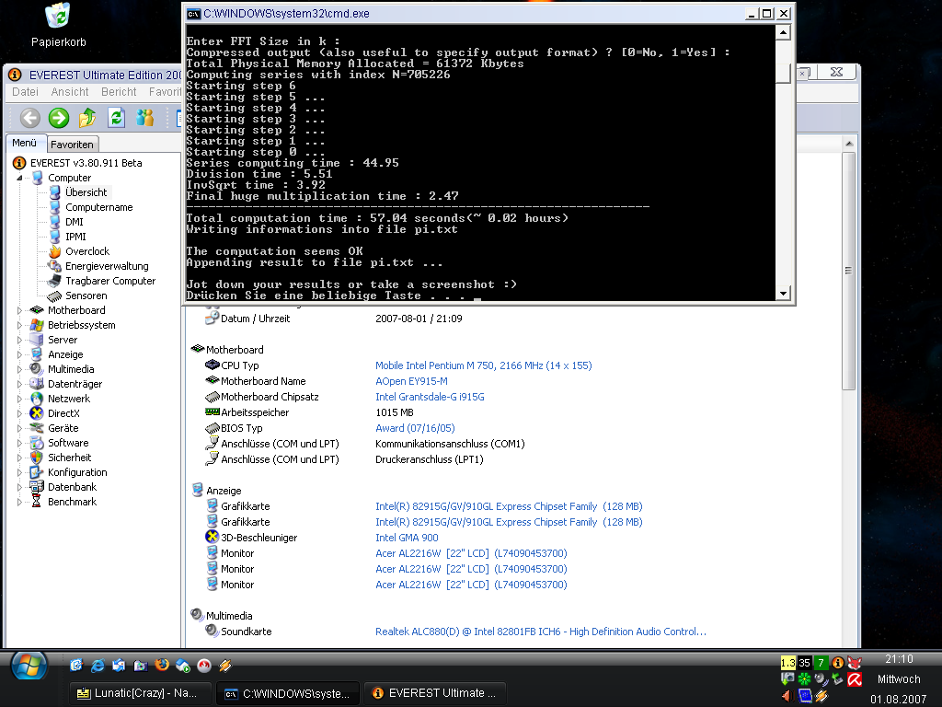Select Tragbarer Computer in the tree
The width and height of the screenshot is (942, 707).
coord(110,281)
